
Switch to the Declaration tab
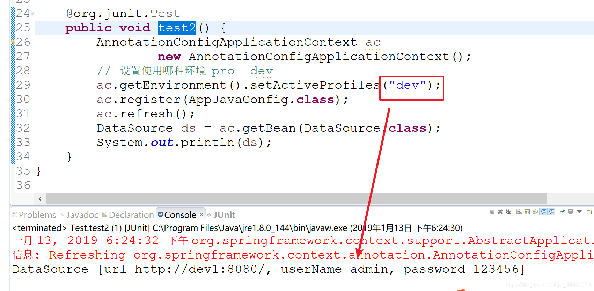128,215
